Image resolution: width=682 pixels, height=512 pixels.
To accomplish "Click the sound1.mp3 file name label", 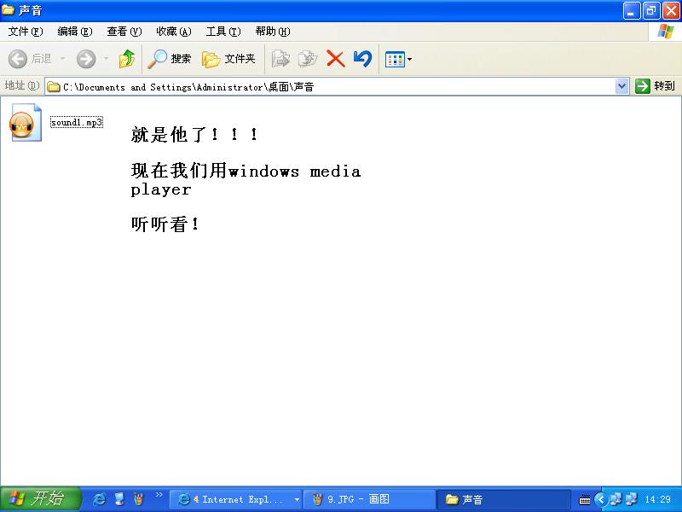I will click(77, 122).
